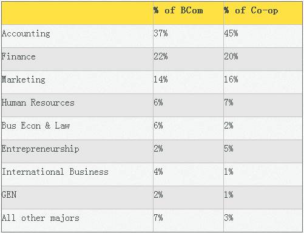
Task: Select the Human Resources row label
Action: (x=38, y=103)
